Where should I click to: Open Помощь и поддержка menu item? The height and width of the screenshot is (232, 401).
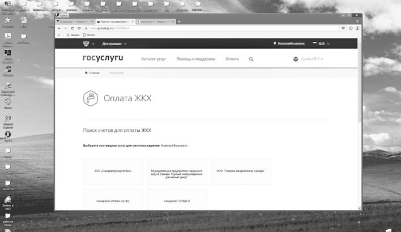coord(195,59)
